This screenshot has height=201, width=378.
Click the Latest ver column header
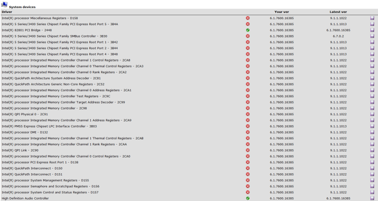click(338, 12)
